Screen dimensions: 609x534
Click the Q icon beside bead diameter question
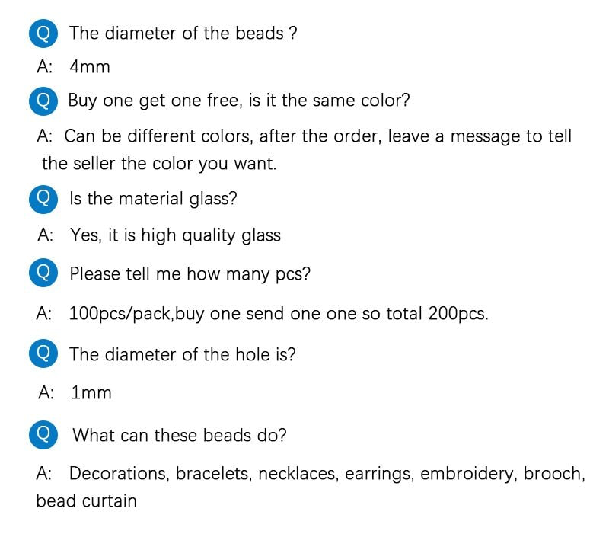(x=43, y=34)
